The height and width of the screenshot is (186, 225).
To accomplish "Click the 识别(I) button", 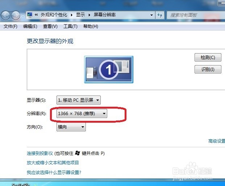I will pos(208,69).
